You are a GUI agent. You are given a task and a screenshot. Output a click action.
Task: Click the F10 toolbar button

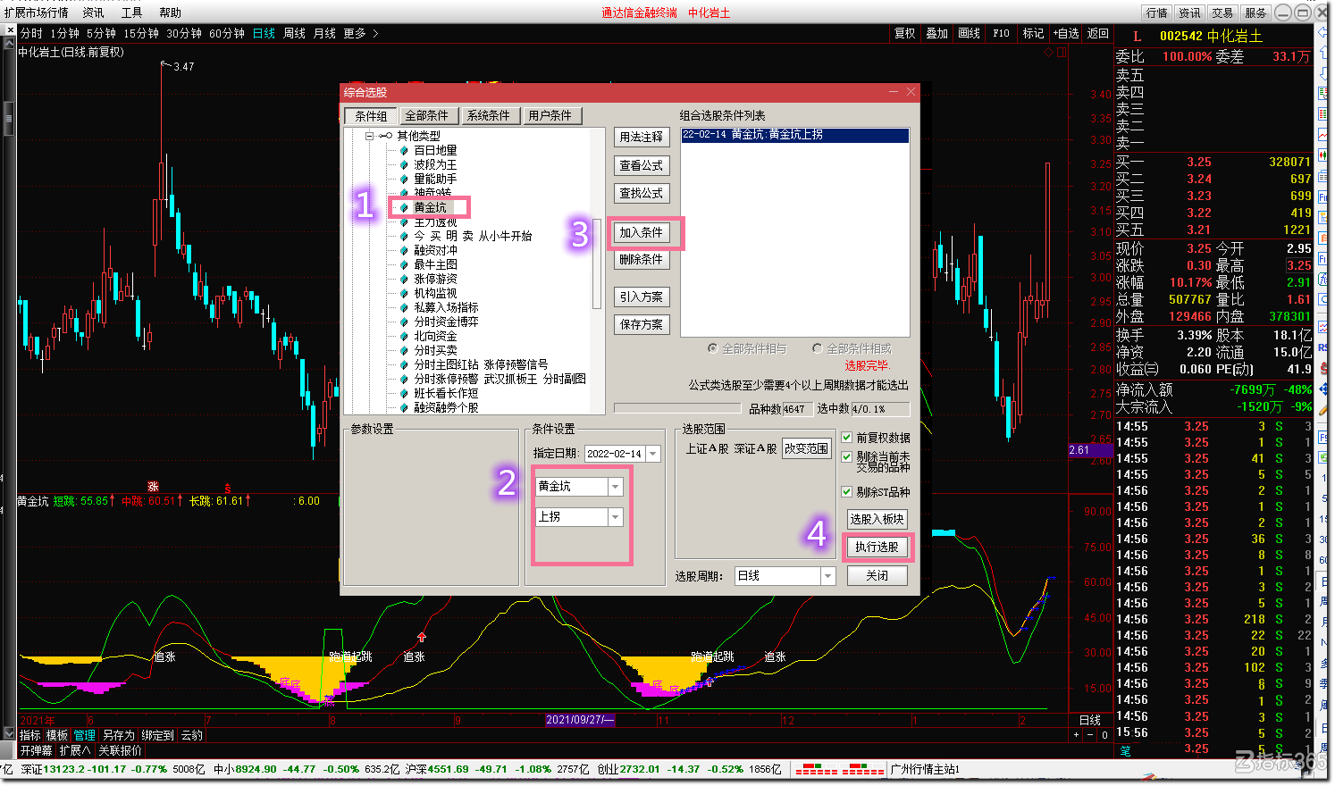click(x=1002, y=33)
